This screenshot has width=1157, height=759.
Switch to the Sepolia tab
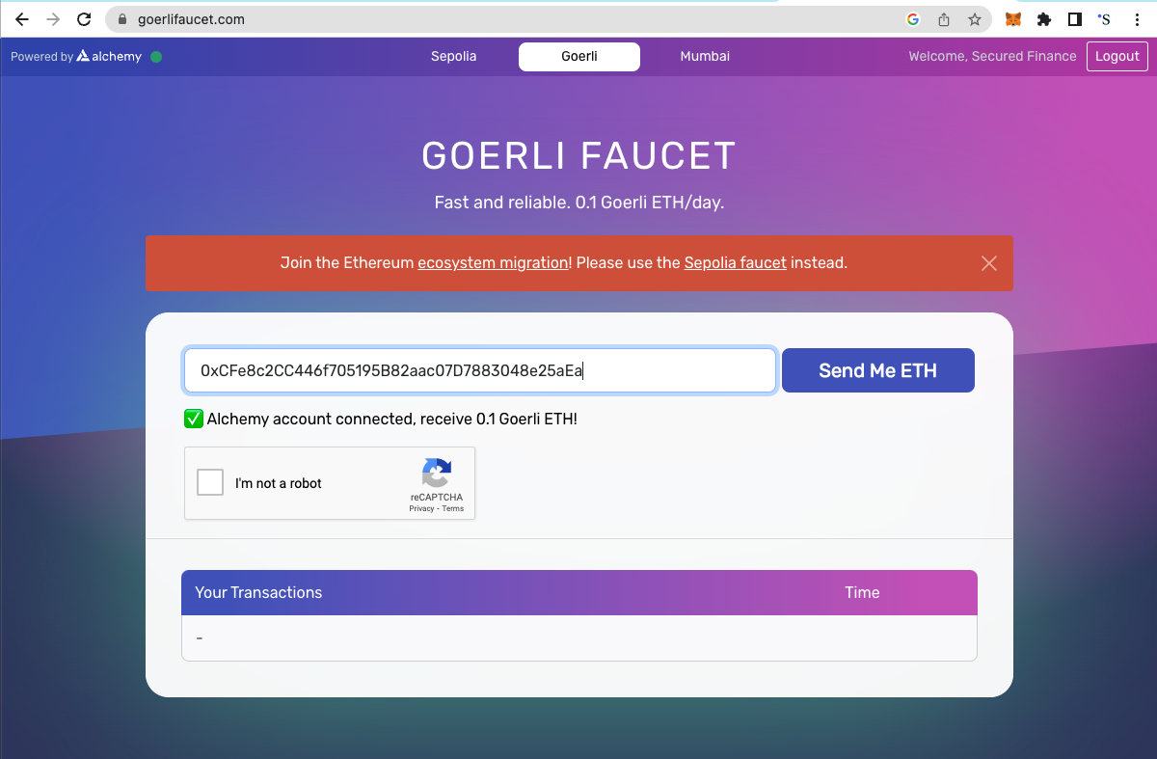coord(454,57)
